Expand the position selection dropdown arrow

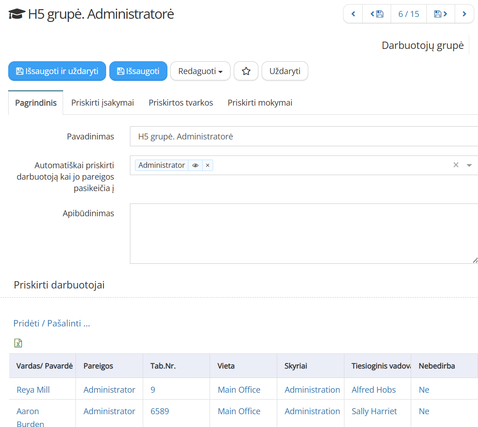tap(469, 165)
